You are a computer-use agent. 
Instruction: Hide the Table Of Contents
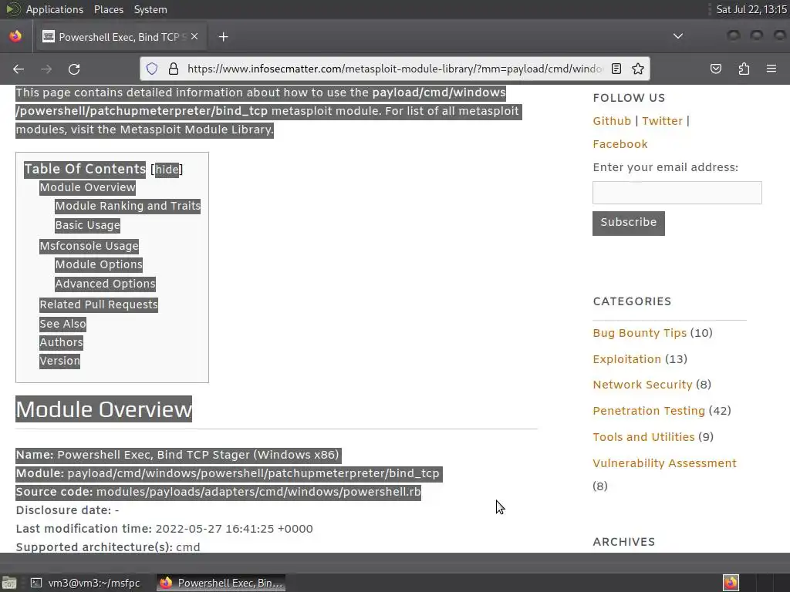(x=167, y=170)
